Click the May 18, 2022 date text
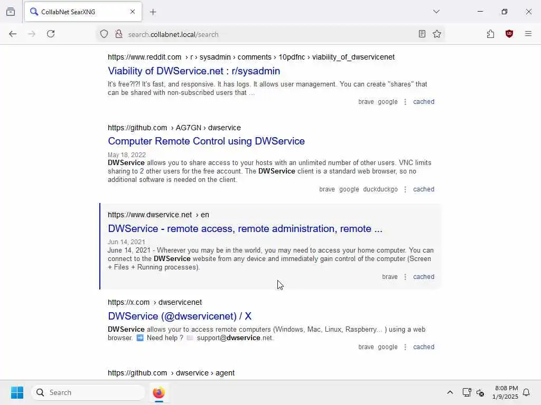Viewport: 541px width, 405px height. pyautogui.click(x=127, y=155)
